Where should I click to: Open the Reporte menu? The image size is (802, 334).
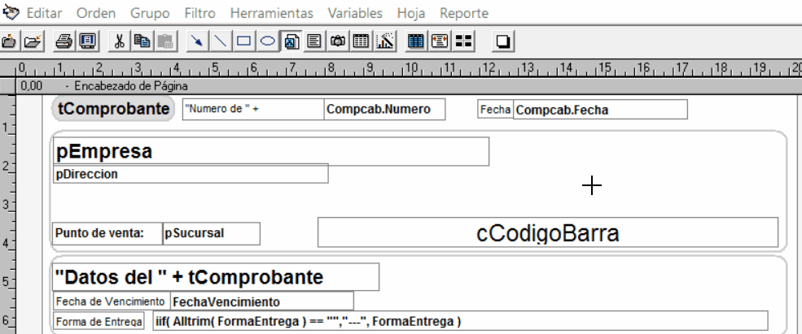[464, 13]
